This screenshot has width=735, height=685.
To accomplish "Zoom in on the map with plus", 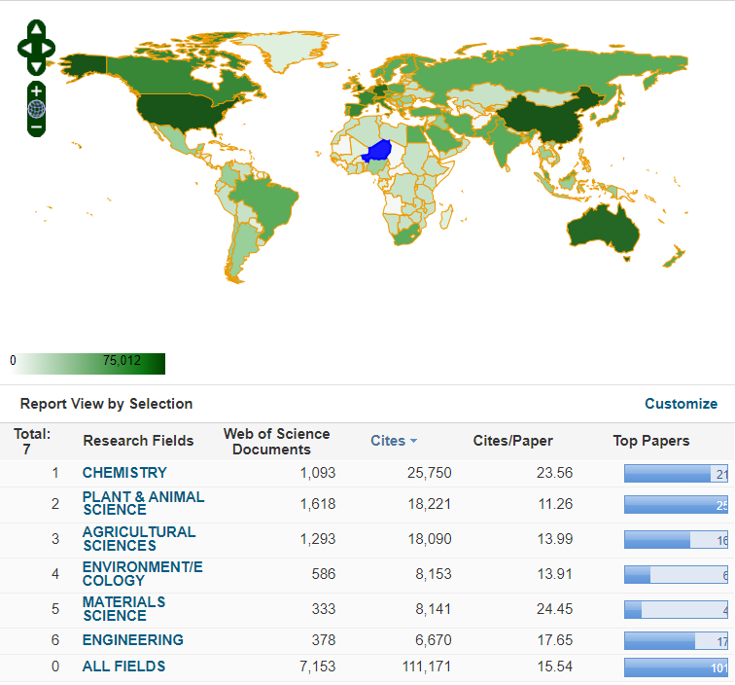I will click(36, 91).
